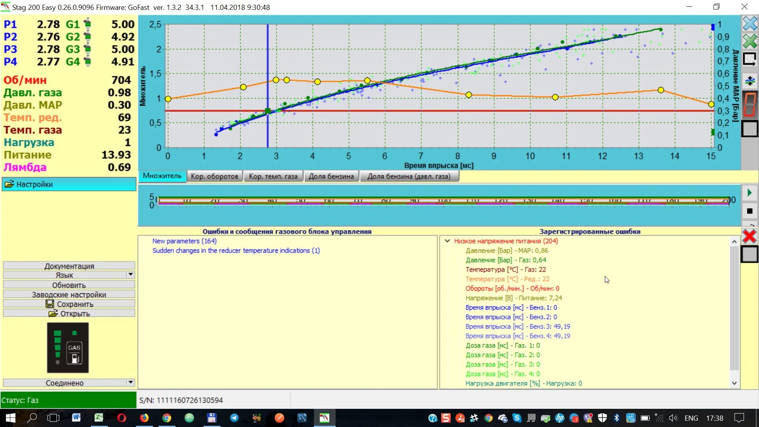Image resolution: width=759 pixels, height=427 pixels.
Task: Click the scroll-down arrow in registered errors
Action: pos(734,383)
